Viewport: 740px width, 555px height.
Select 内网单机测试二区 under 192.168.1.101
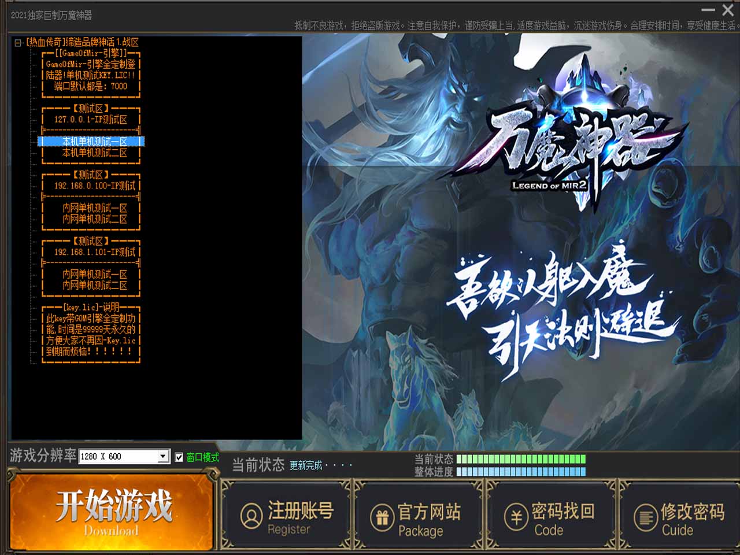91,286
